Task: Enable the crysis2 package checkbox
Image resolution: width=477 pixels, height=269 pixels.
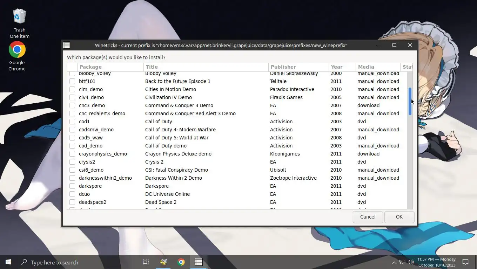Action: click(72, 162)
